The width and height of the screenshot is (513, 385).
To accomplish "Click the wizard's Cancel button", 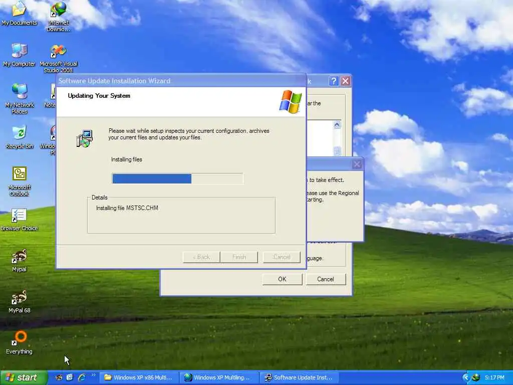I will (282, 257).
